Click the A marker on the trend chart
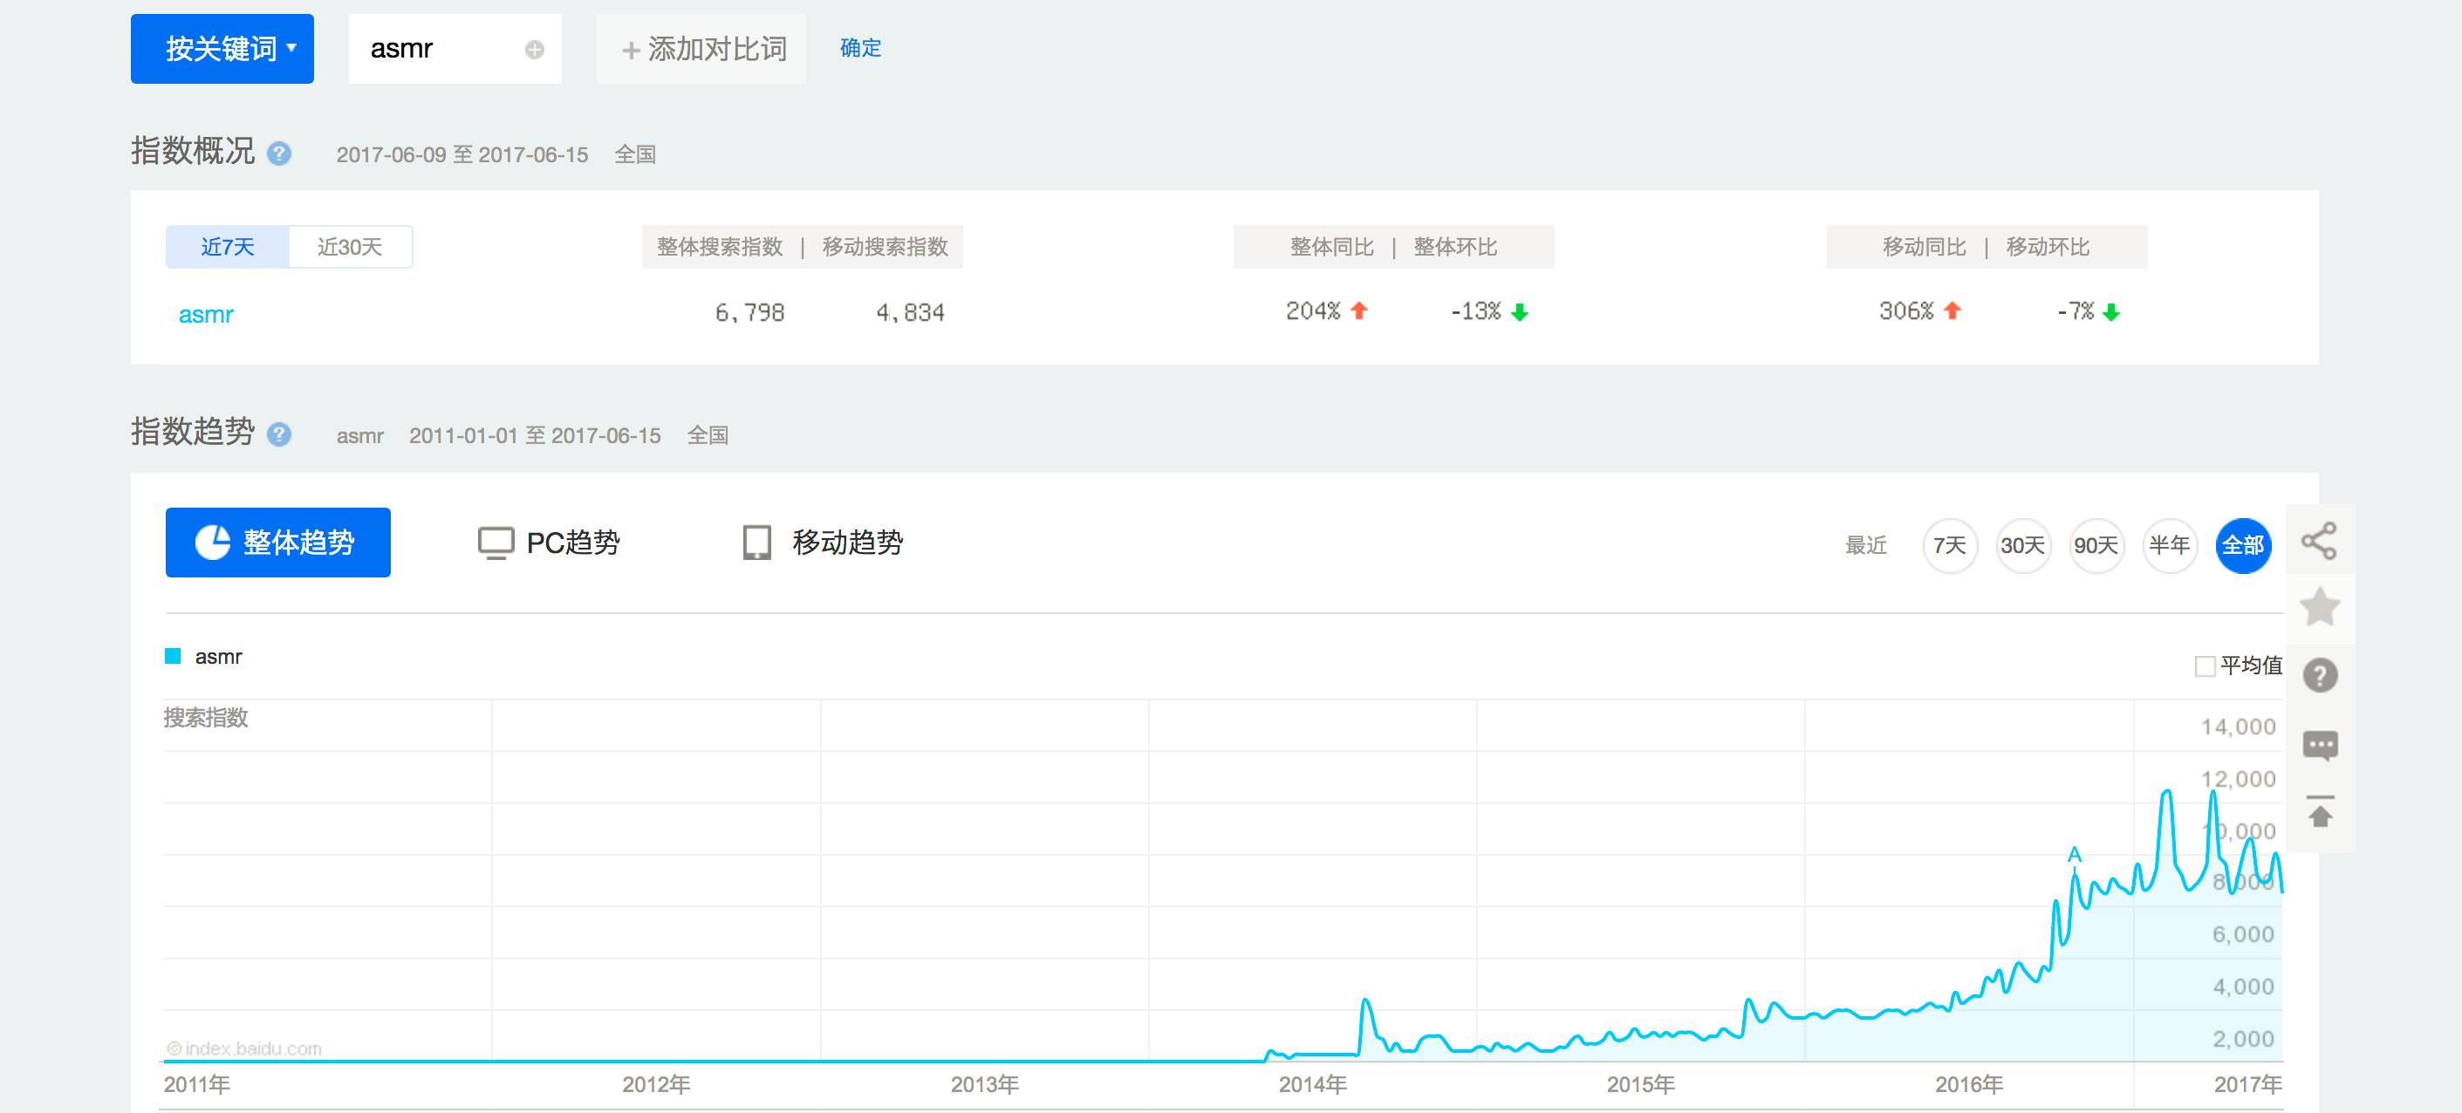 pos(2074,854)
